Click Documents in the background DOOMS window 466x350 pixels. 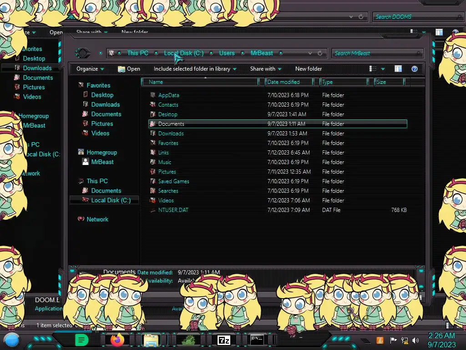tap(38, 77)
